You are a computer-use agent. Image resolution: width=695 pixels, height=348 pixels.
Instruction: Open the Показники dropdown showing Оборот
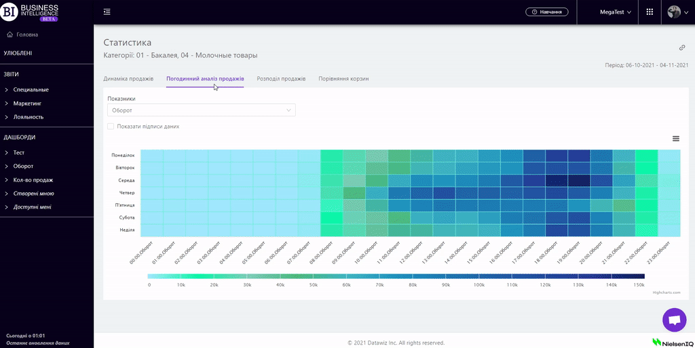click(x=201, y=110)
